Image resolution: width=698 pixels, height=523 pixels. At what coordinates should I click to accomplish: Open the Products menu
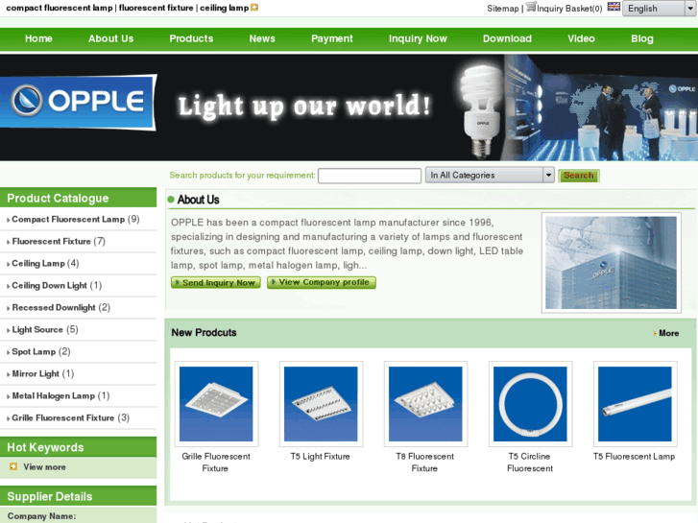[x=191, y=38]
